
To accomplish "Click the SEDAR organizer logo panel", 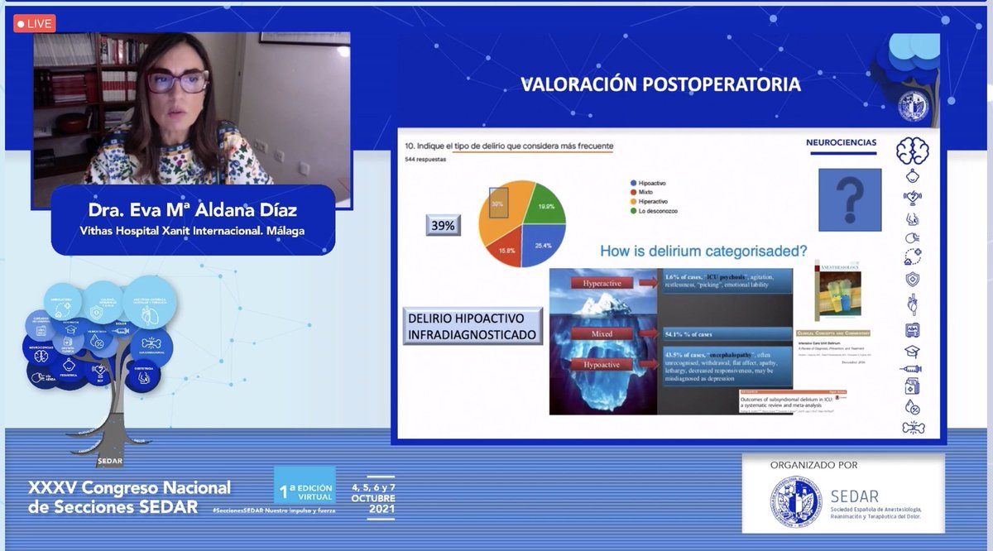I will coord(842,495).
